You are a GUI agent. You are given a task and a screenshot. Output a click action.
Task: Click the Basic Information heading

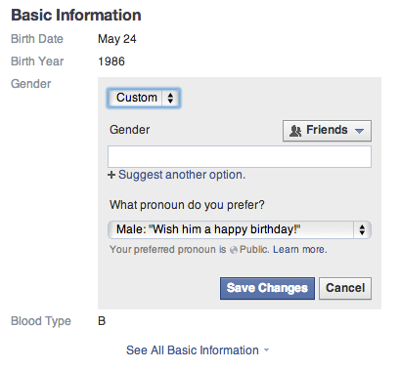tap(76, 16)
